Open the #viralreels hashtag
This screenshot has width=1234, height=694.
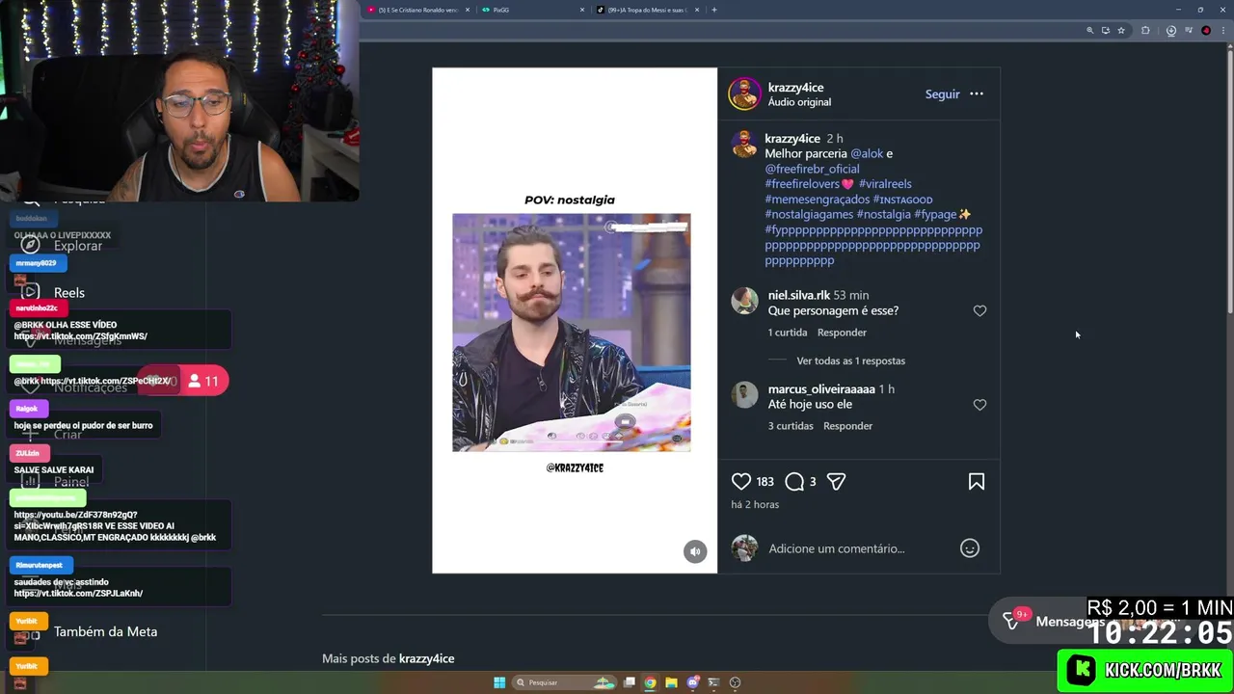(x=885, y=184)
